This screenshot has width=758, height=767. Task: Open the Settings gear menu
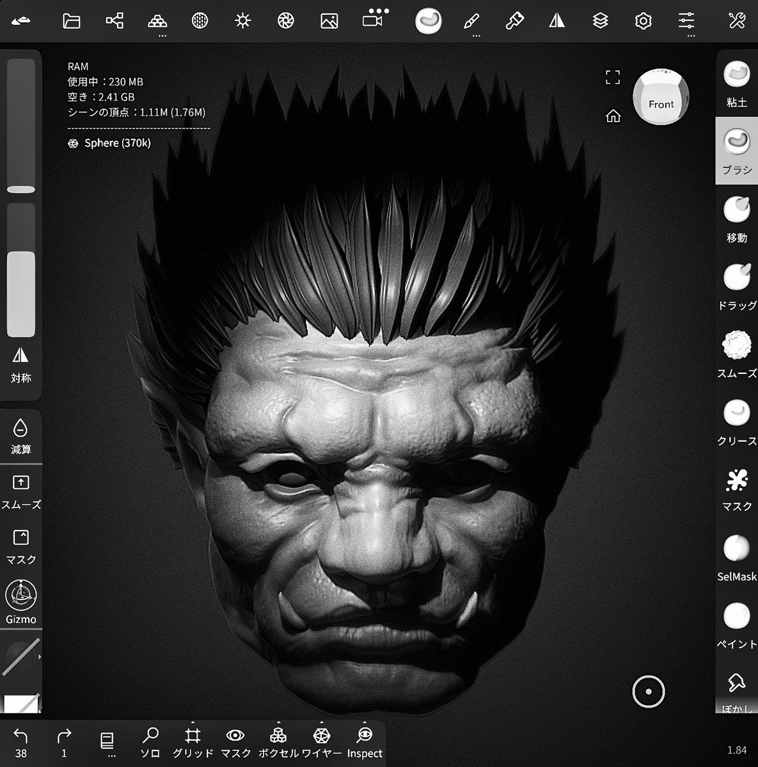643,21
